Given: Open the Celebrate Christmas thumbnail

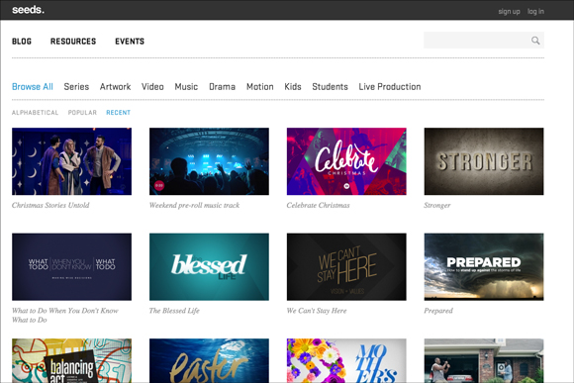Looking at the screenshot, I should (x=346, y=161).
